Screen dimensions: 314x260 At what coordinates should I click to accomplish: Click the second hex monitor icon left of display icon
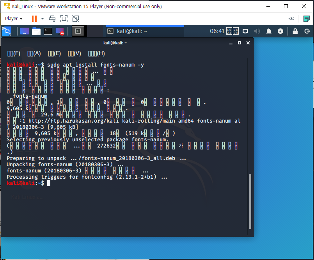click(x=236, y=31)
